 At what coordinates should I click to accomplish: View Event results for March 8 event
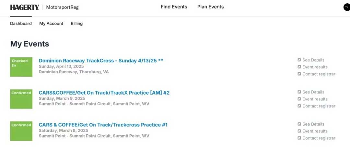pyautogui.click(x=315, y=131)
